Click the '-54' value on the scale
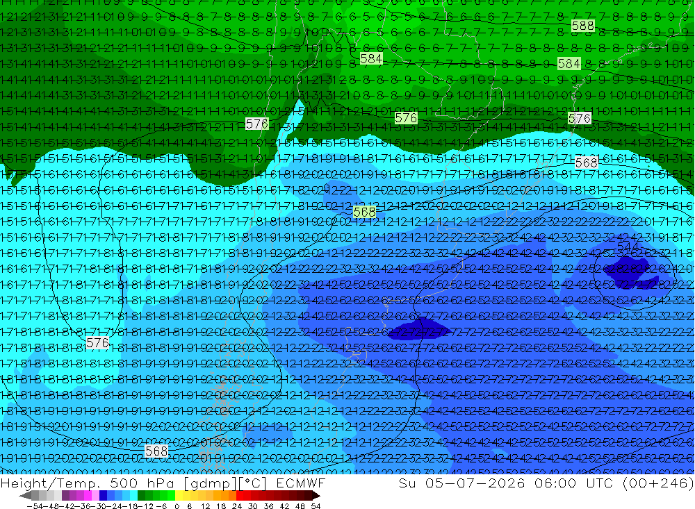 coord(35,506)
